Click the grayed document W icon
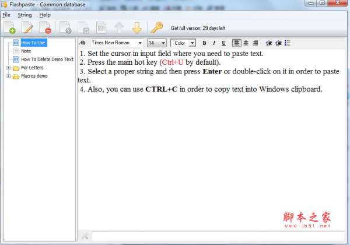Screen dimensions: 350x245 (83, 27)
